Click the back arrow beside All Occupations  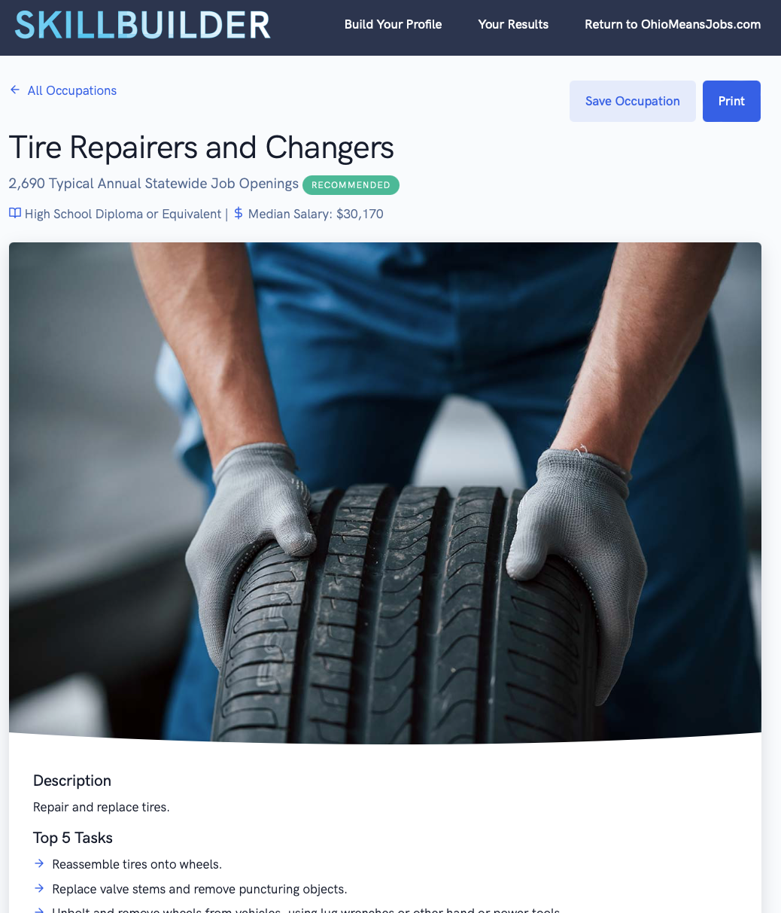tap(15, 90)
